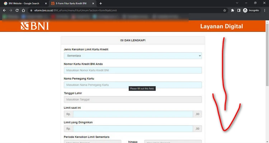Click the BNI logo in the header
The image size is (269, 143).
point(35,26)
